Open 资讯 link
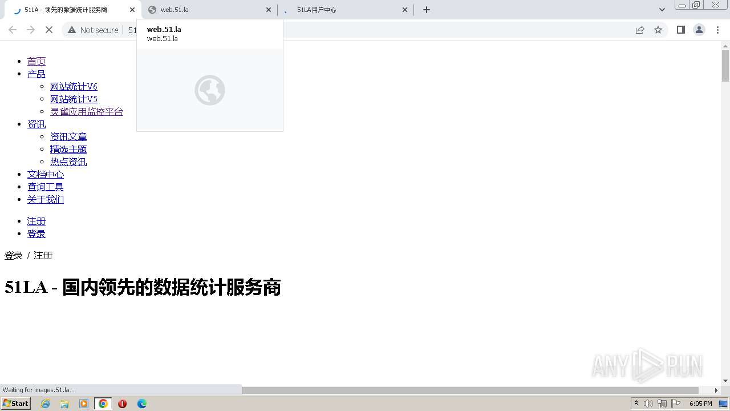The width and height of the screenshot is (730, 411). (36, 124)
